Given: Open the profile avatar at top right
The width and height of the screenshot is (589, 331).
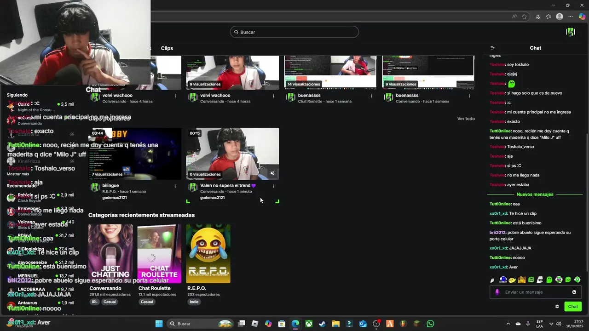Looking at the screenshot, I should click(571, 32).
